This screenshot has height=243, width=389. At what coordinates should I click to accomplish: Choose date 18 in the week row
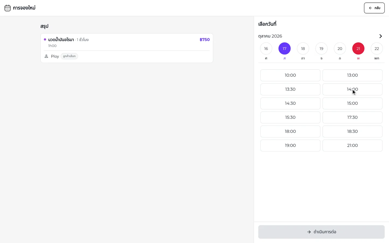tap(303, 49)
